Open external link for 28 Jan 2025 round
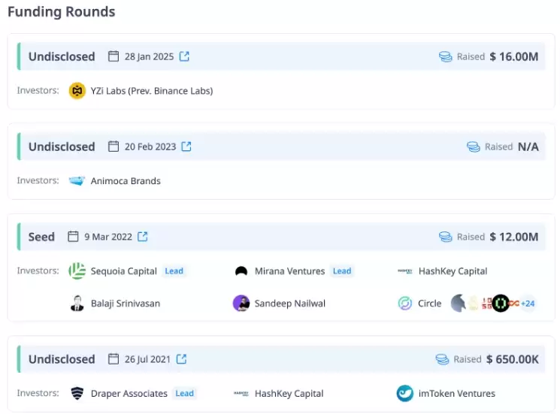Screen dimensions: 560x414 [x=184, y=56]
